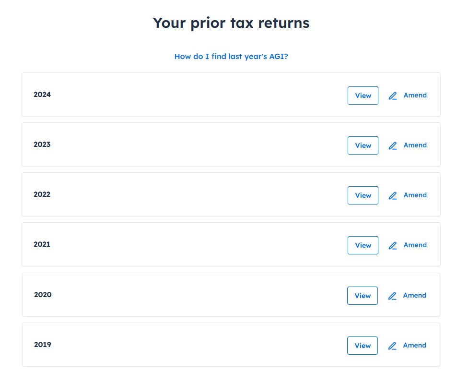Select the Amend link for 2024
This screenshot has height=372, width=469.
[x=415, y=95]
